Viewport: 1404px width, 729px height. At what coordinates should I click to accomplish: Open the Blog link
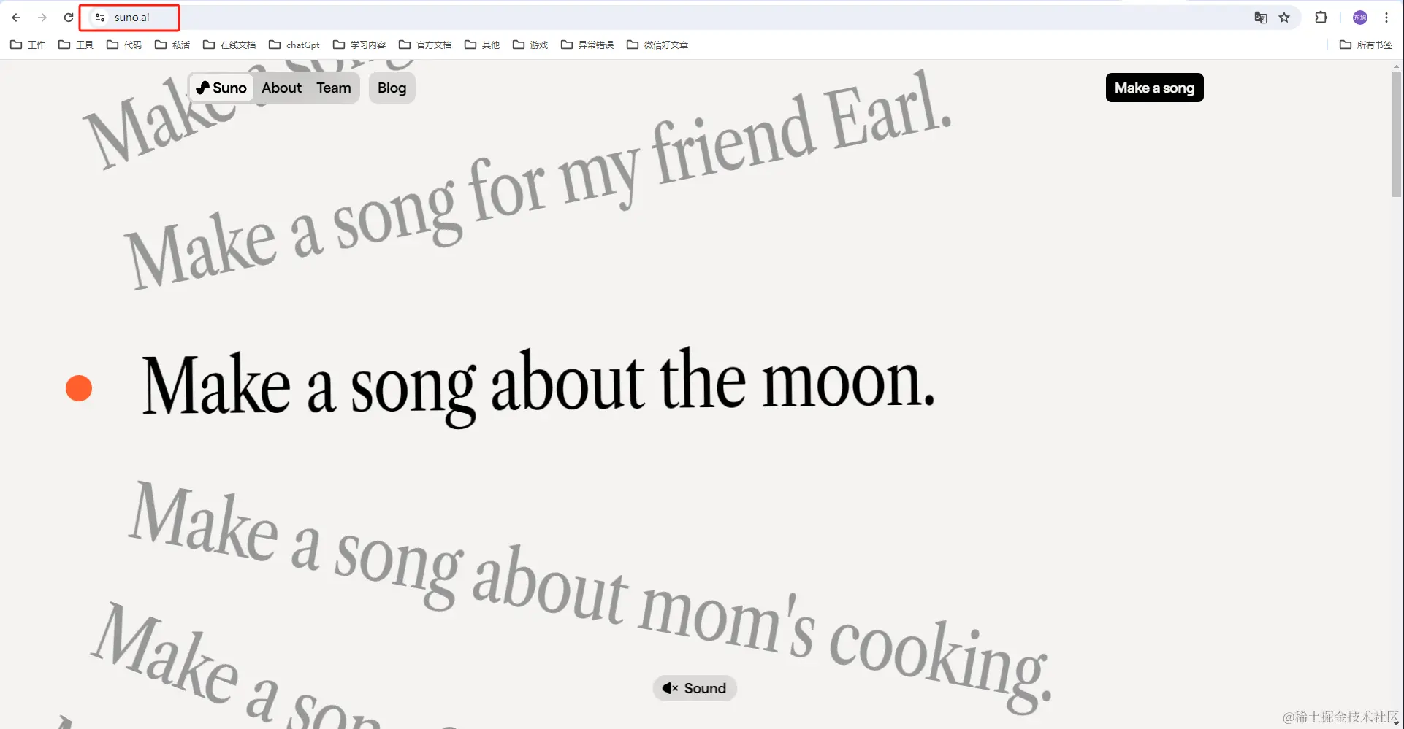tap(392, 88)
